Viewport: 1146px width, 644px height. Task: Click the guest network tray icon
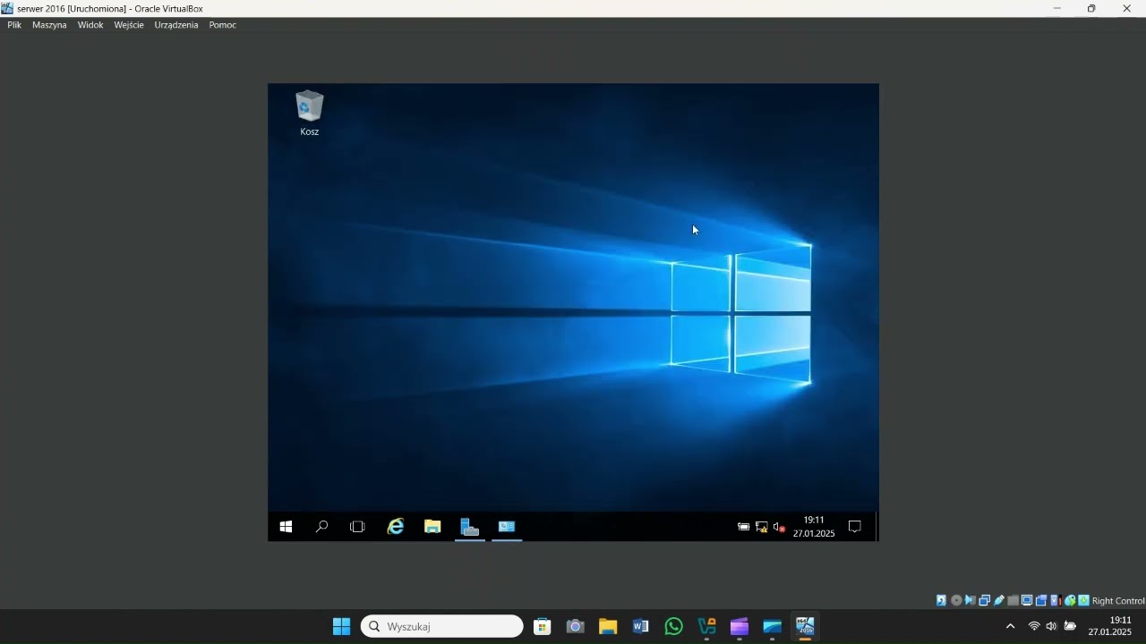[x=762, y=528]
